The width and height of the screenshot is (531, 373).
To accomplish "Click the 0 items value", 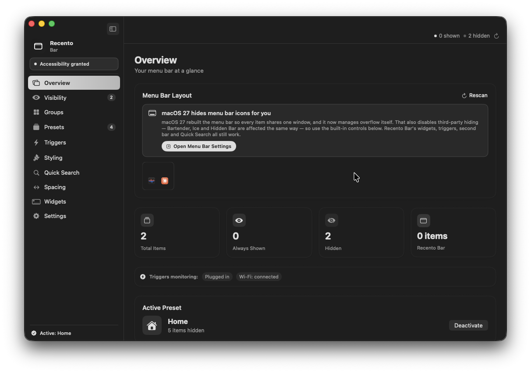I will coord(432,236).
